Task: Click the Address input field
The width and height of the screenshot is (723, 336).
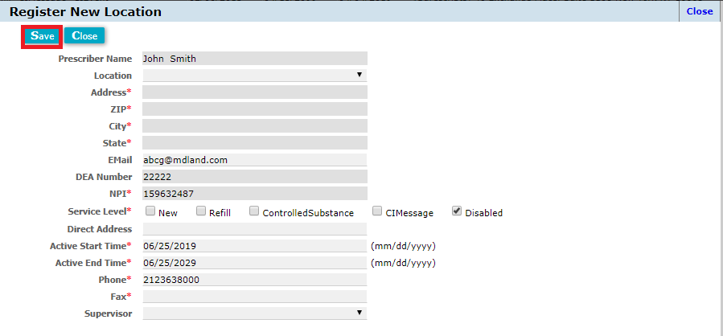Action: 254,92
